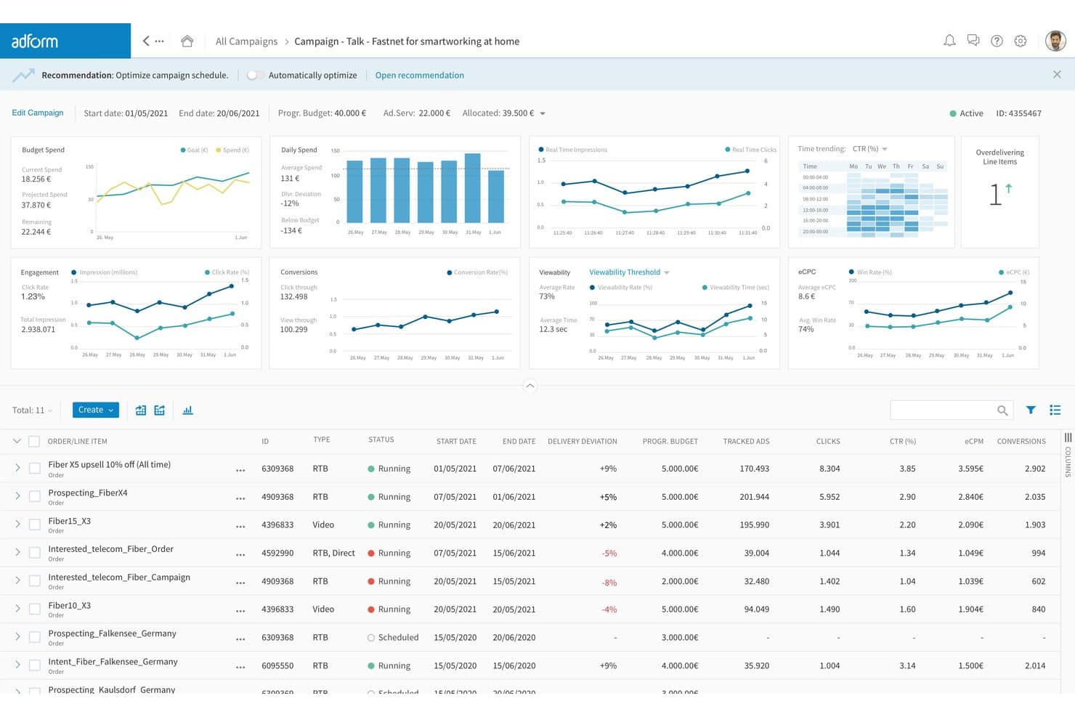Viewport: 1075px width, 717px height.
Task: Click the first calendar grid toolbar icon
Action: tap(141, 410)
